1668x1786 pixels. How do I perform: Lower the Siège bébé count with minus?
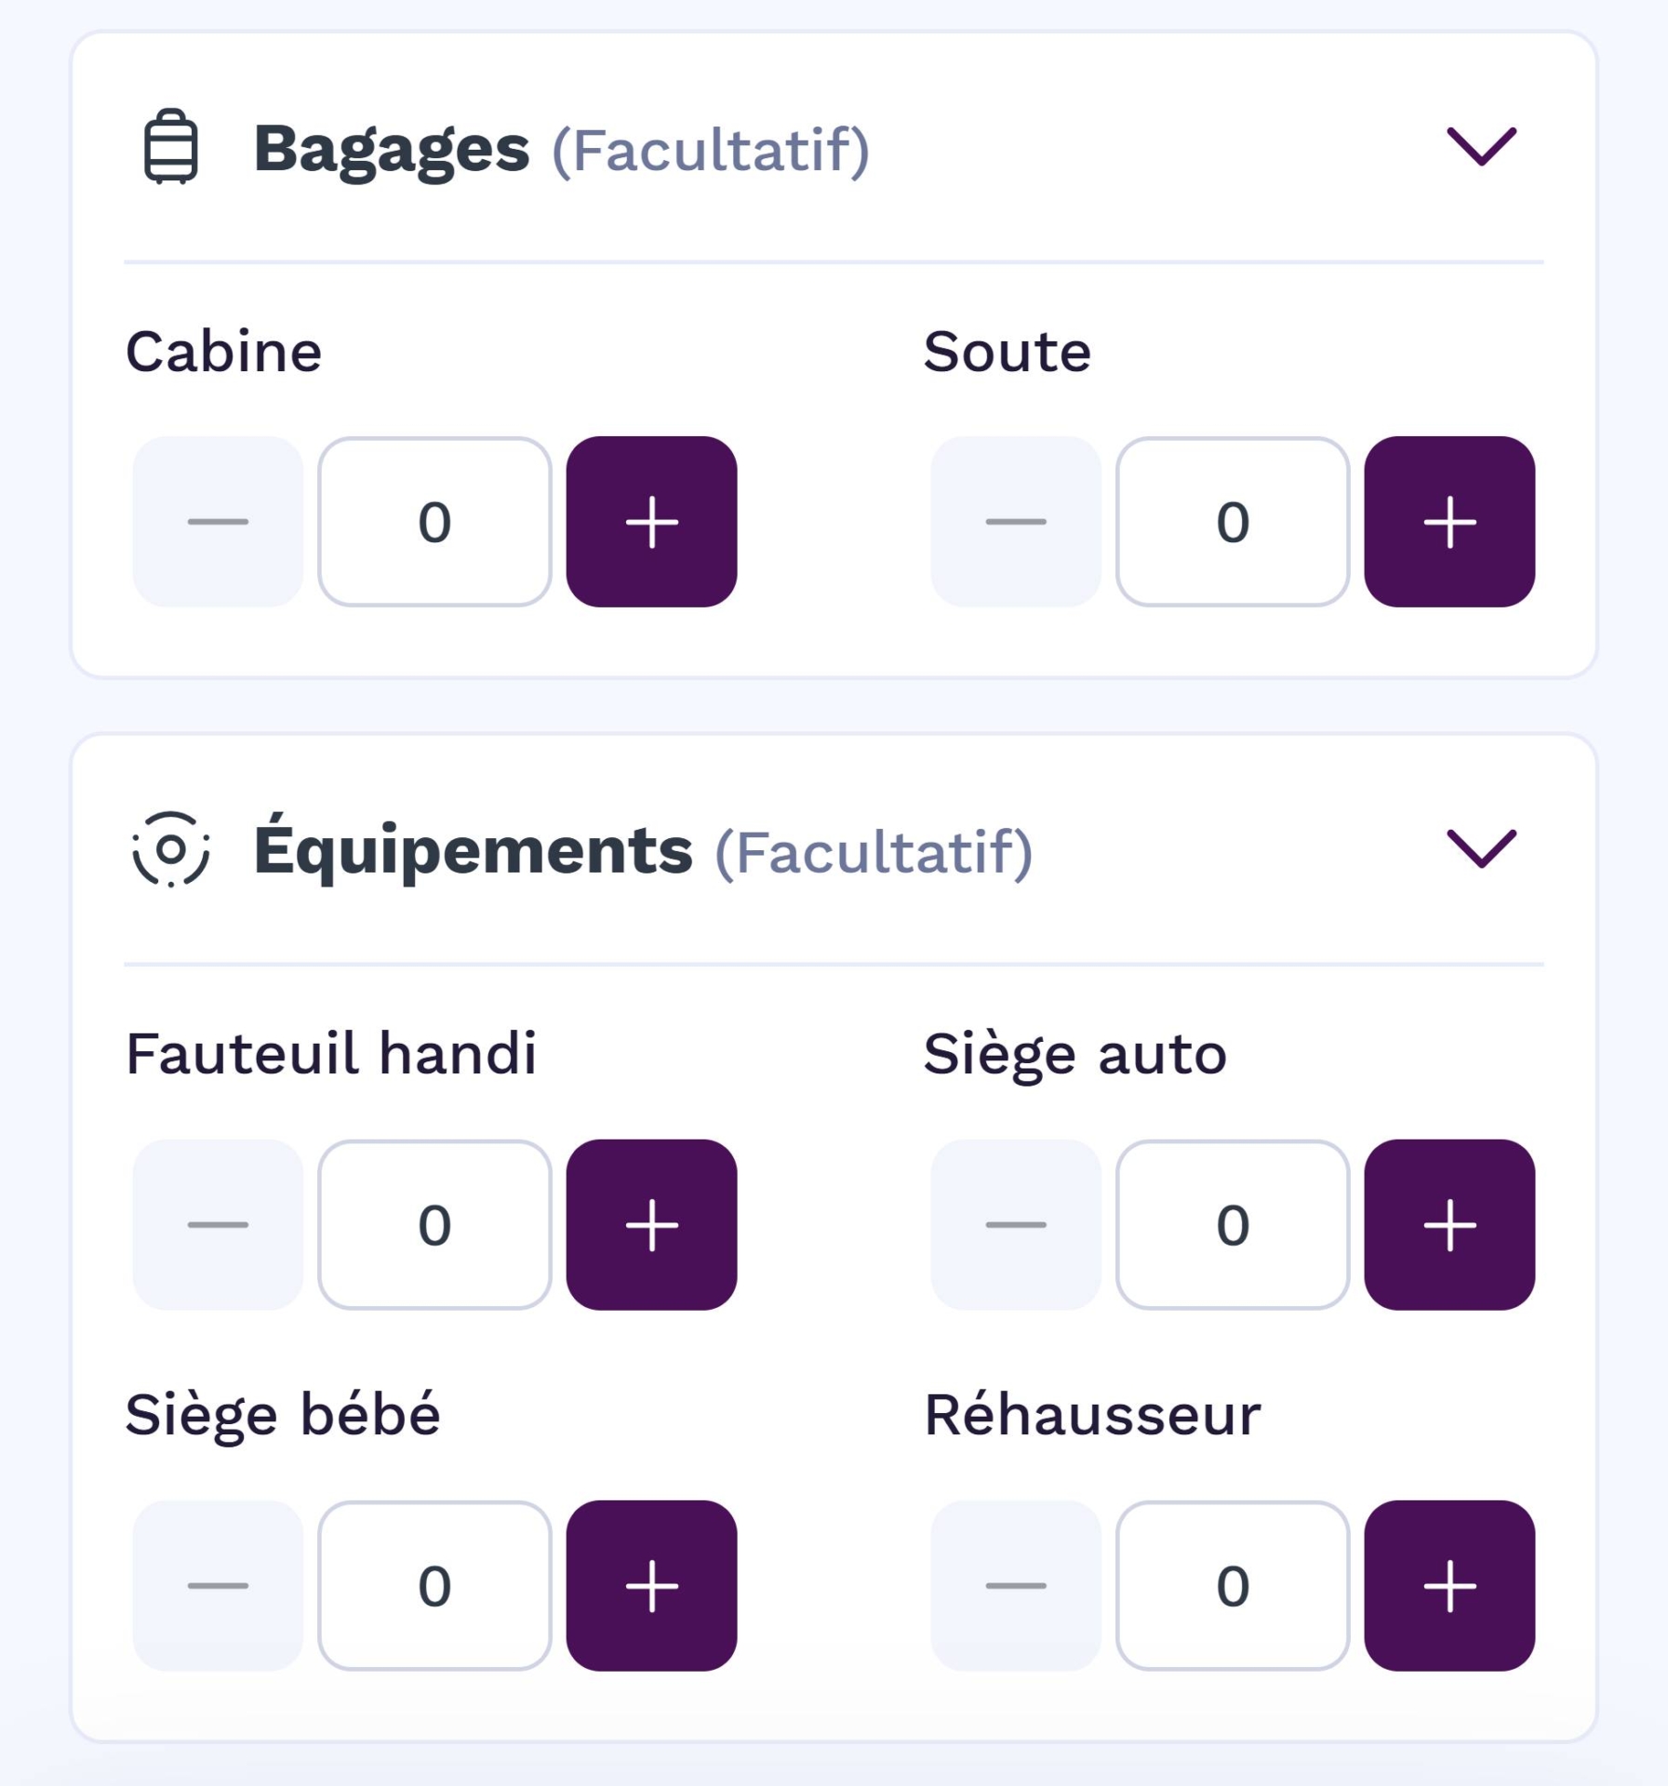(218, 1586)
